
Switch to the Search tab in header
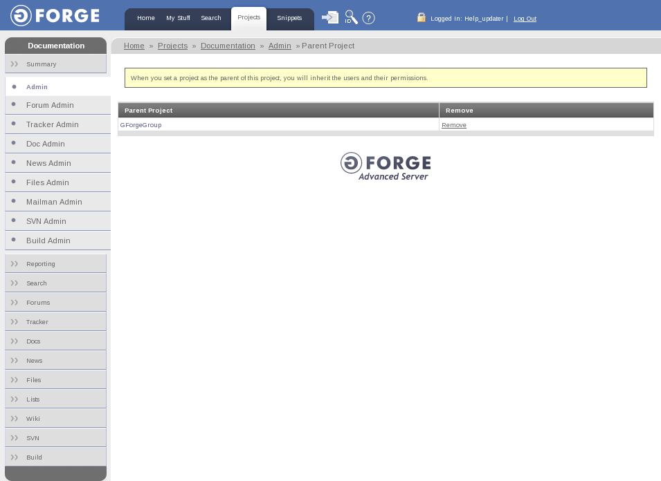tap(211, 18)
